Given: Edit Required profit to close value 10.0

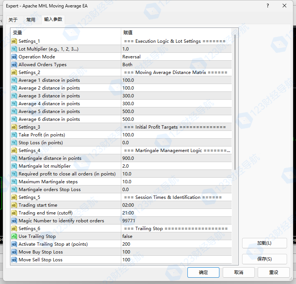Looking at the screenshot, I should [176, 174].
